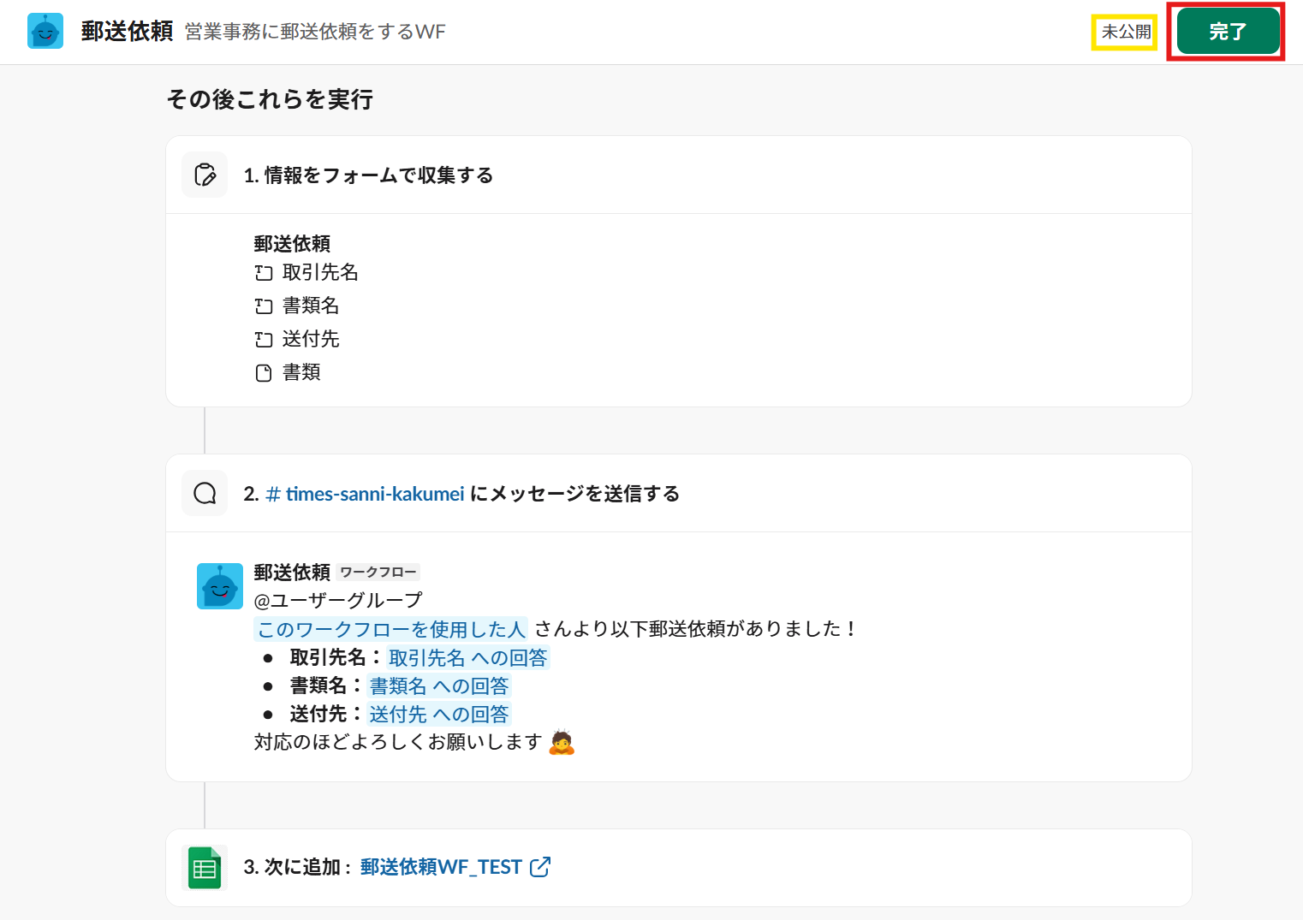The width and height of the screenshot is (1303, 920).
Task: Click the form clipboard icon in step 1
Action: (205, 175)
